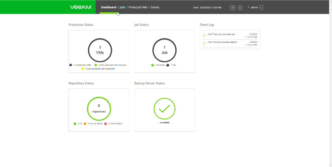Open the settings gear icon
The width and height of the screenshot is (332, 167).
pos(240,8)
